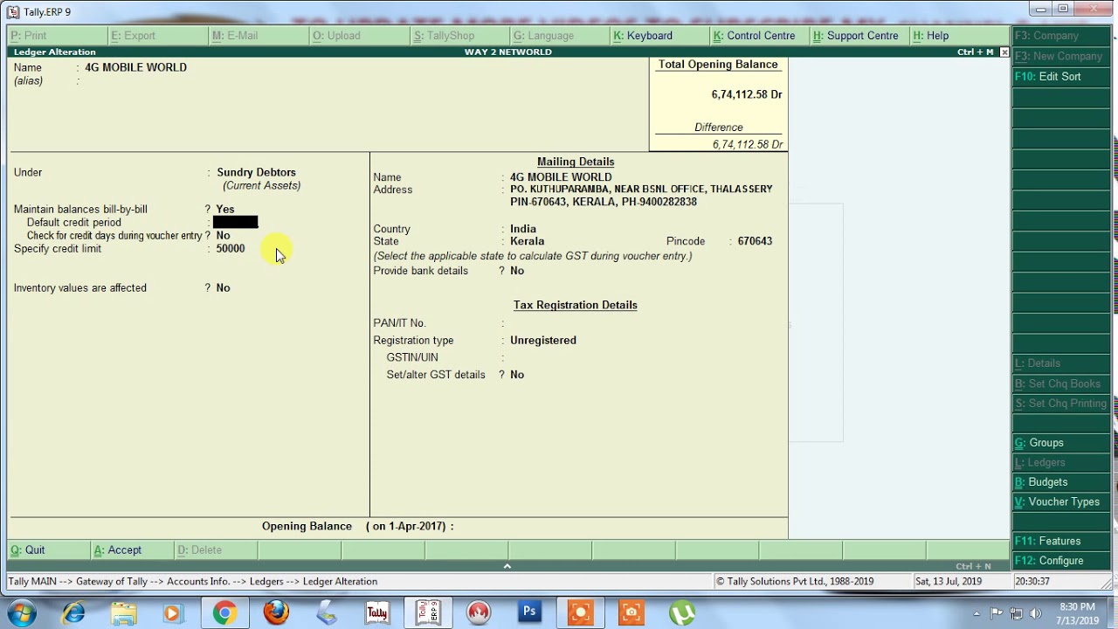Launch Internet Explorer from taskbar
Viewport: 1118px width, 629px height.
click(73, 613)
